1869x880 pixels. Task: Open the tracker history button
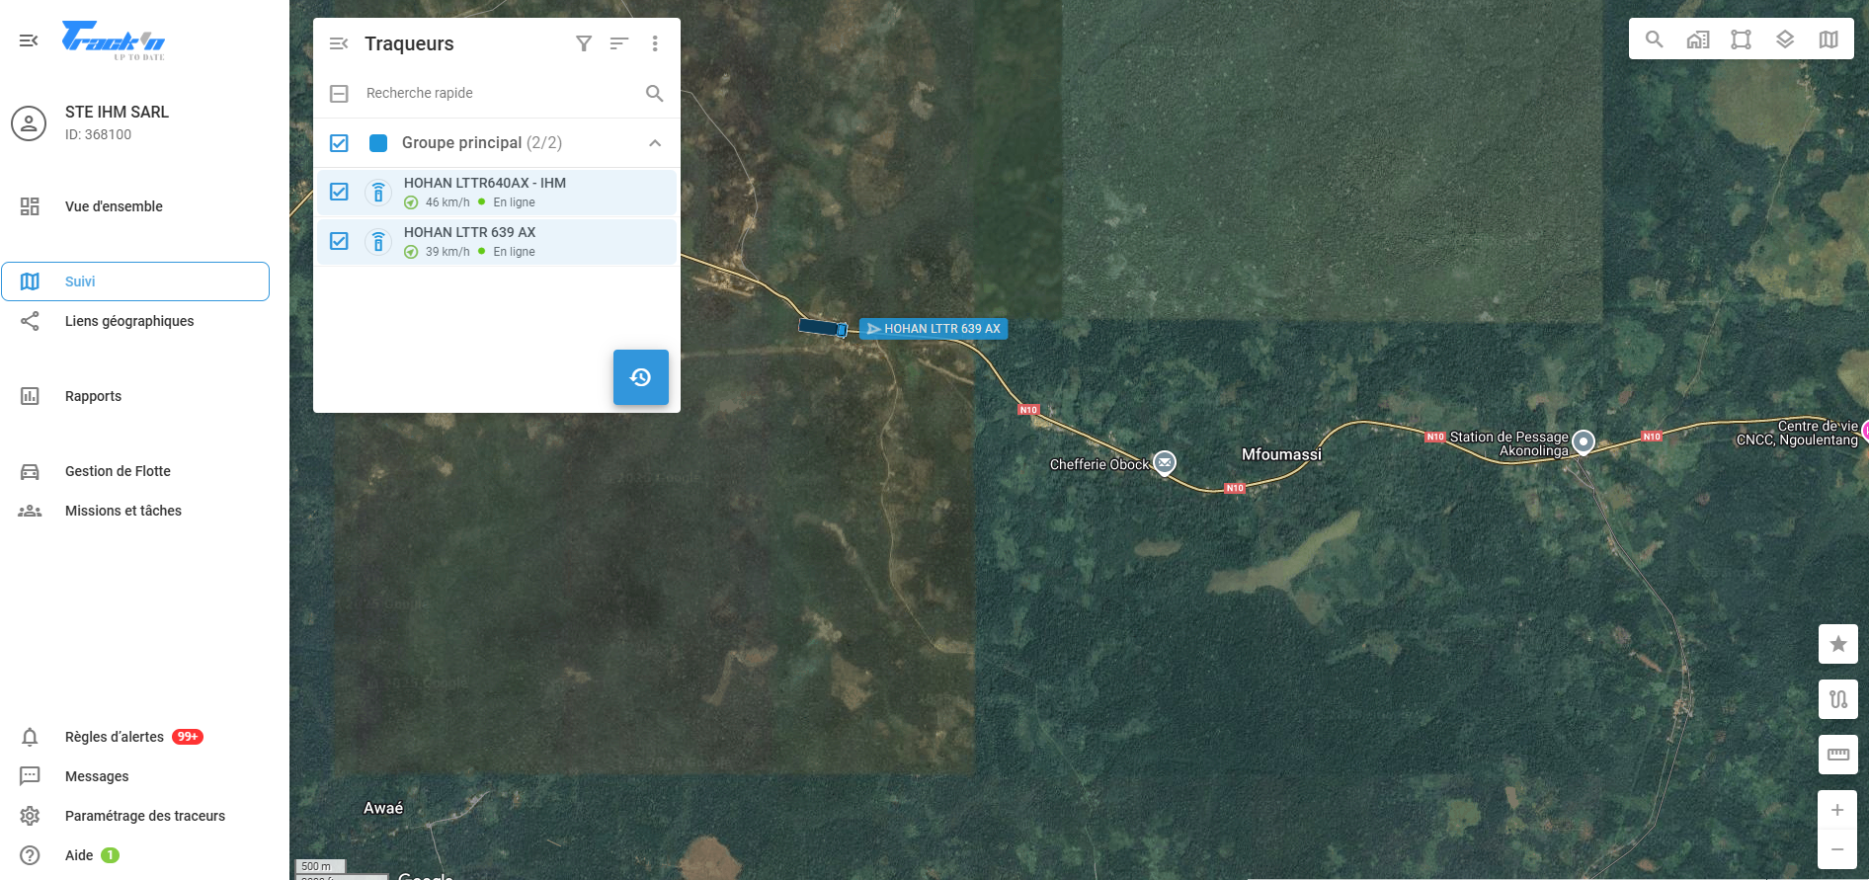(641, 377)
